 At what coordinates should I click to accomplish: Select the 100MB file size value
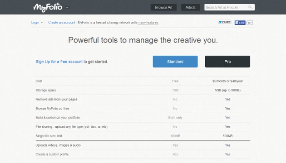pyautogui.click(x=175, y=136)
